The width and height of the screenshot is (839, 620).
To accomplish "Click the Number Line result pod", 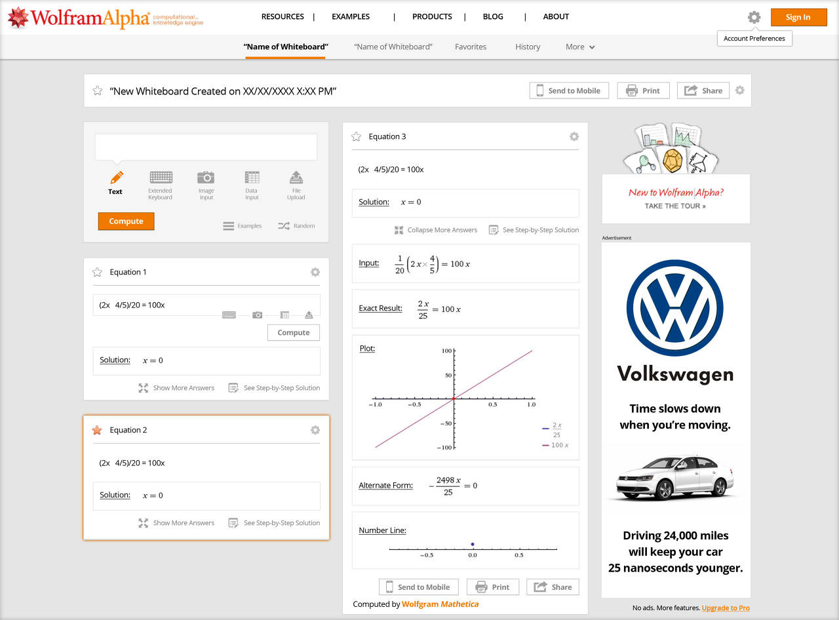I will 465,540.
